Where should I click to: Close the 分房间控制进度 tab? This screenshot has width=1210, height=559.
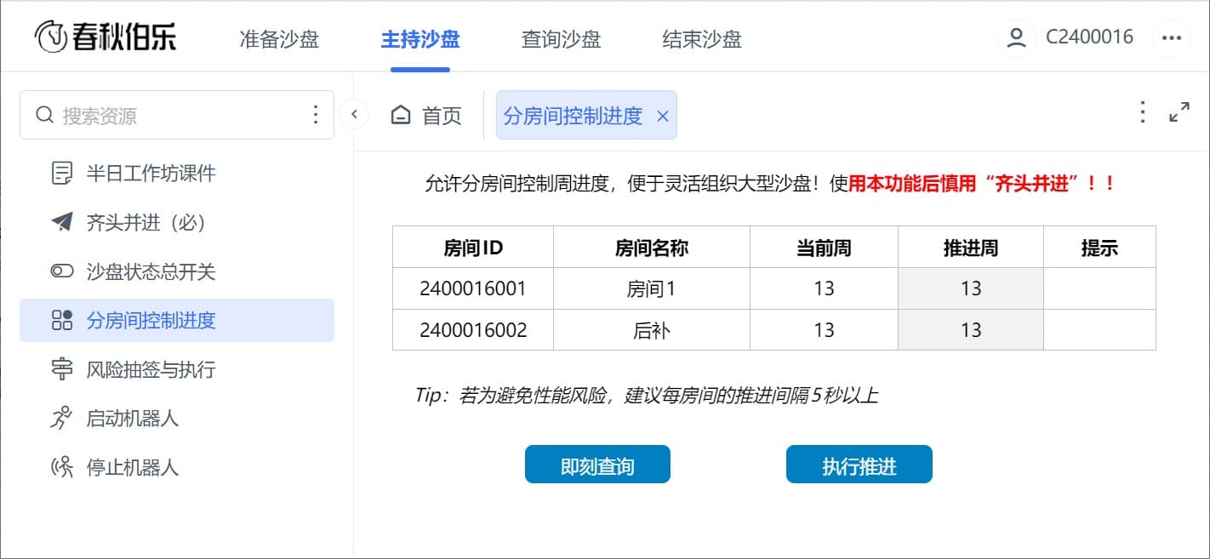click(663, 117)
